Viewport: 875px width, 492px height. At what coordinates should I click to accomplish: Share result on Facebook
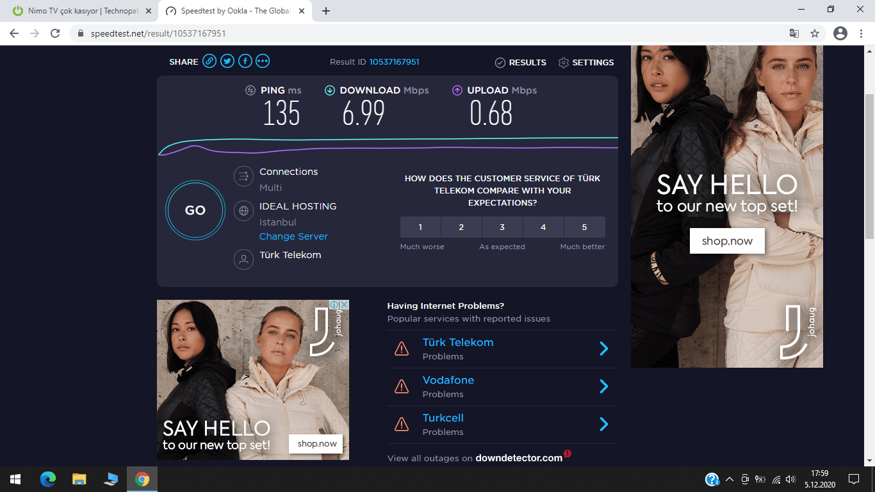click(245, 61)
